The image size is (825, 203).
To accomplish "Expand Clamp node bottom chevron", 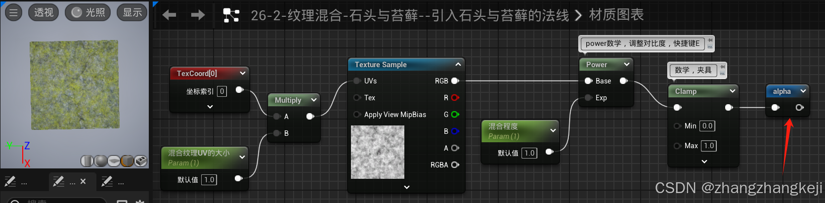I will click(x=704, y=162).
